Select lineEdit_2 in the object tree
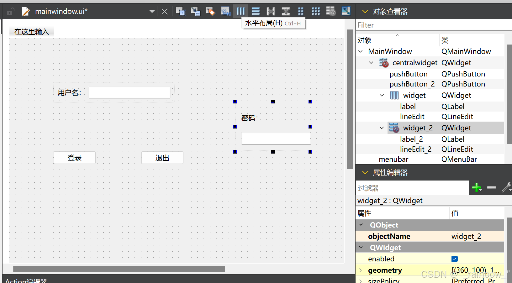The height and width of the screenshot is (283, 512). pos(416,149)
